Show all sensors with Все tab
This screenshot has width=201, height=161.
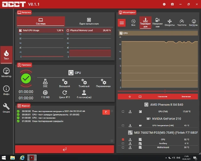(x=133, y=23)
